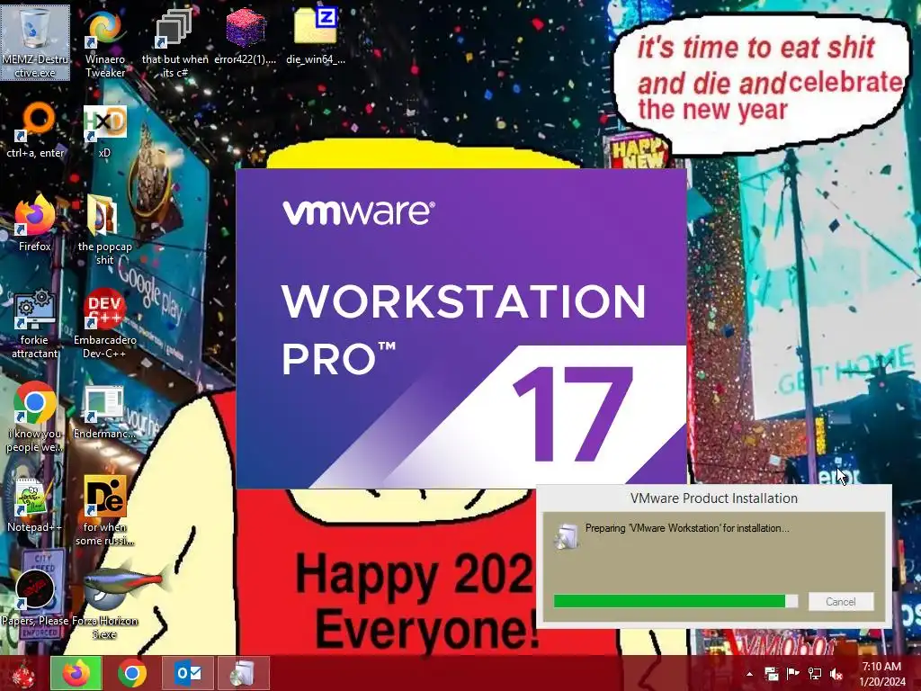Select the die_win64 zip folder icon
This screenshot has height=691, width=921.
point(316,36)
